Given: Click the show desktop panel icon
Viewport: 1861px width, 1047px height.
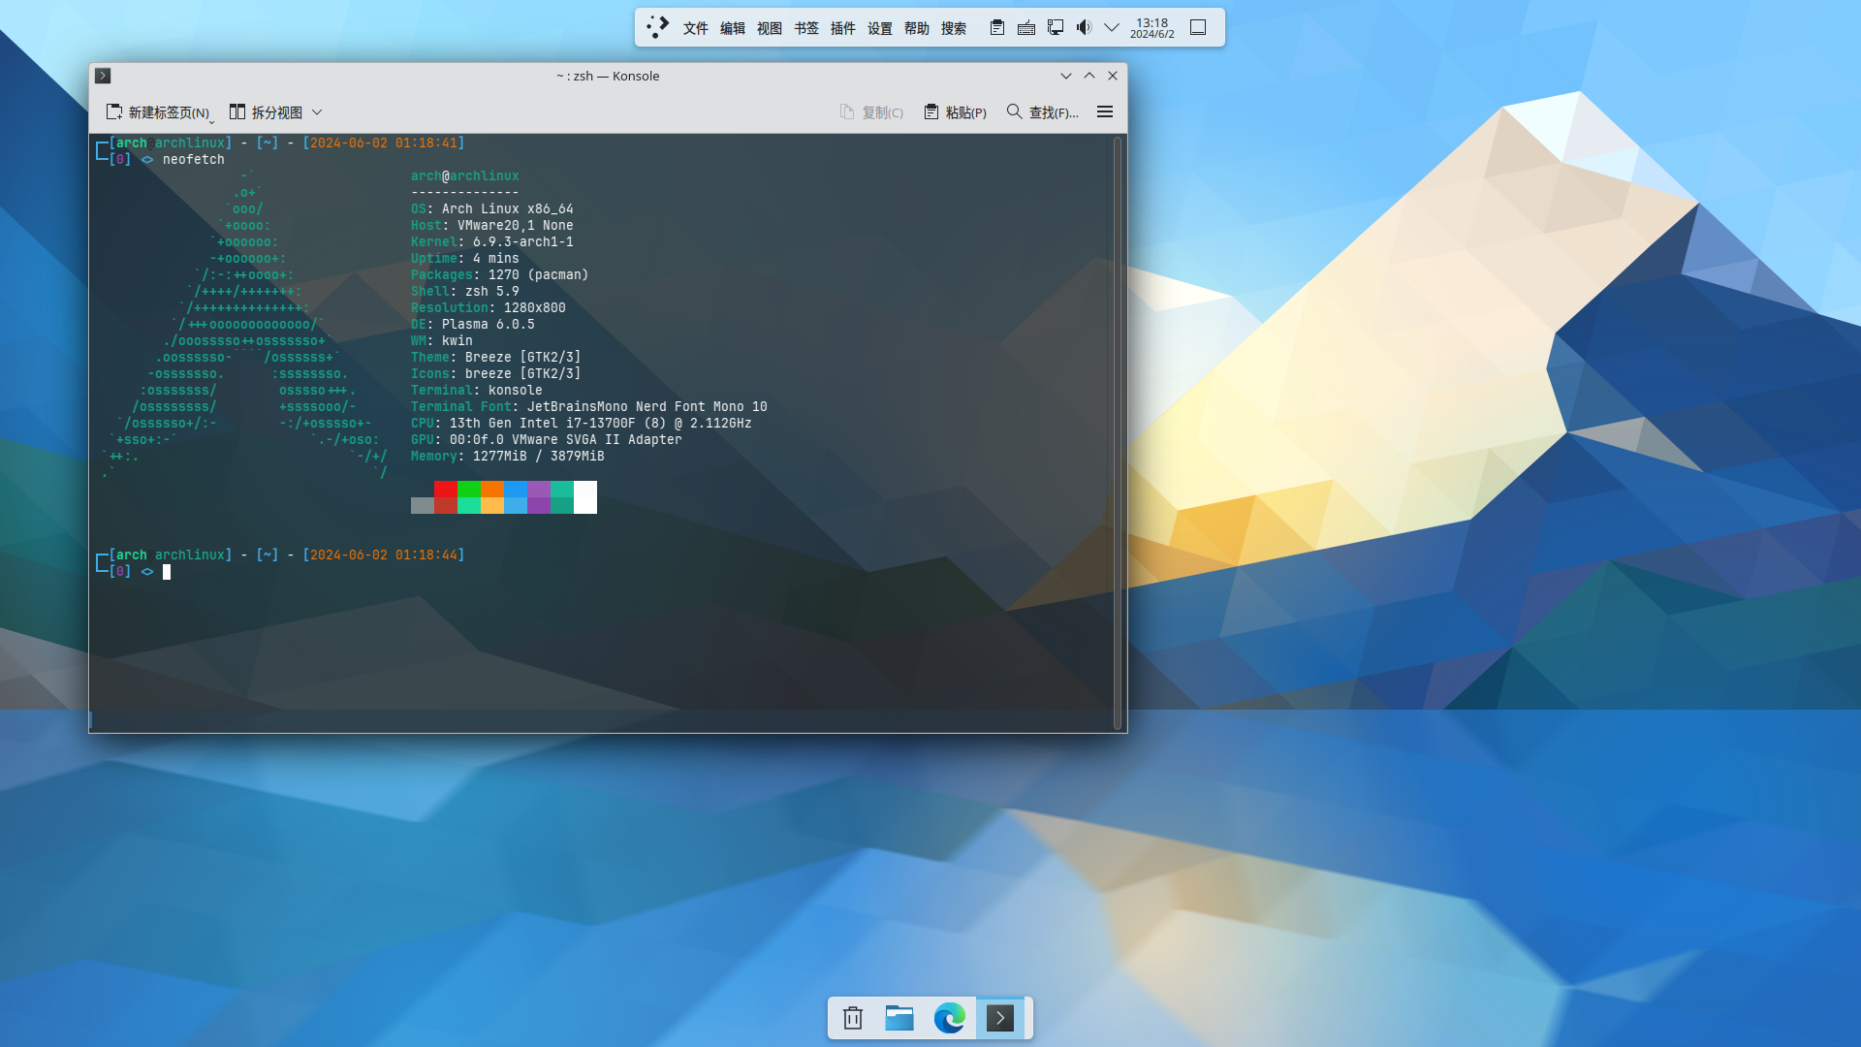Looking at the screenshot, I should click(x=1198, y=27).
